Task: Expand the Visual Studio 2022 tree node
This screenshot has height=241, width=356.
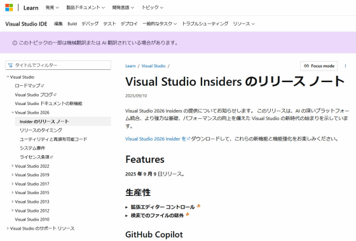Action: coord(13,166)
